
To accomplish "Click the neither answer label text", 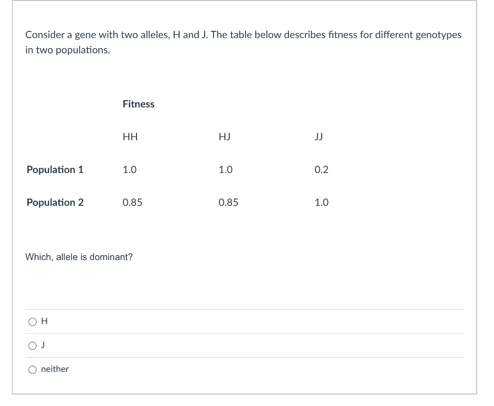I will tap(54, 369).
